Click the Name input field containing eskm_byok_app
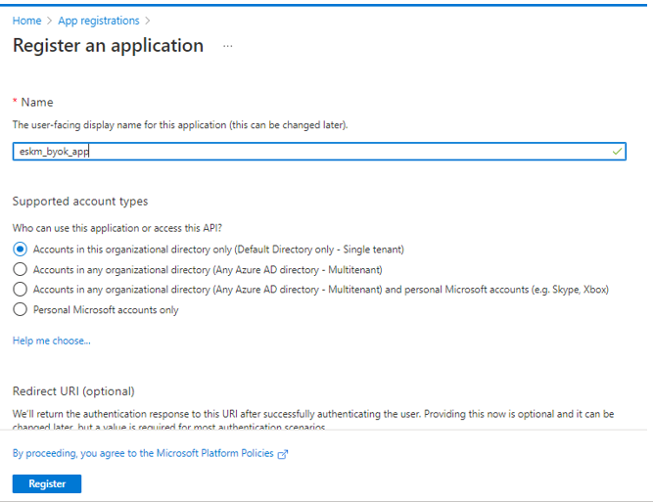The image size is (653, 502). coord(319,152)
